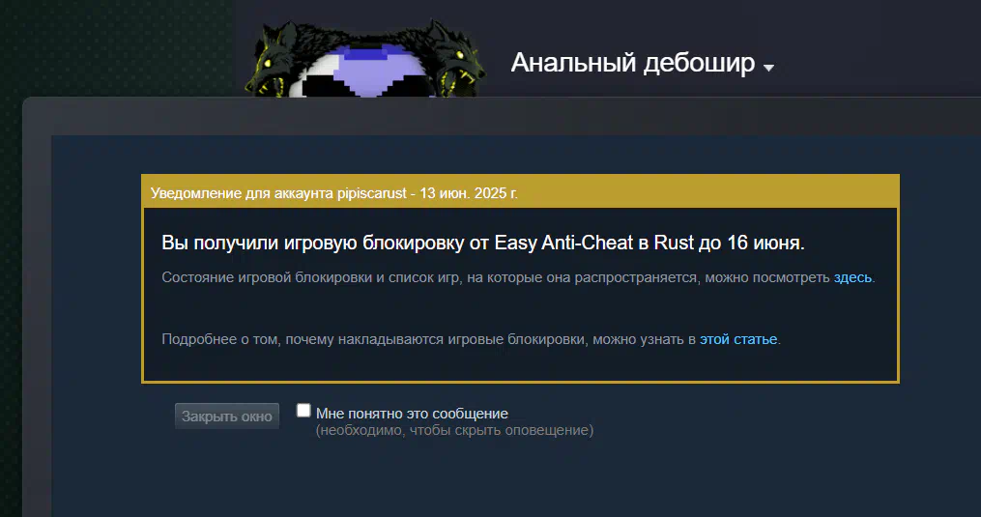Click the 'Закрыть окно' button

(227, 416)
